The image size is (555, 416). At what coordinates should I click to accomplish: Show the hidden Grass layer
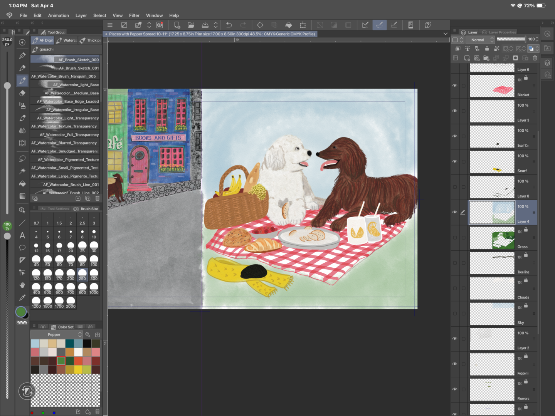tap(455, 238)
